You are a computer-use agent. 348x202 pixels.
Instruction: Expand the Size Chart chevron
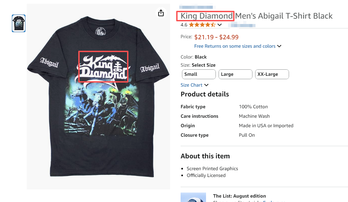(206, 85)
